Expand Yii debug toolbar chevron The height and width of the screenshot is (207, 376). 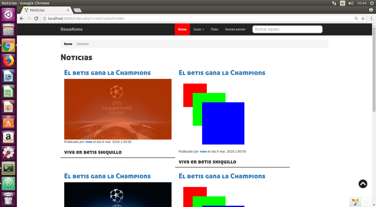click(x=366, y=202)
